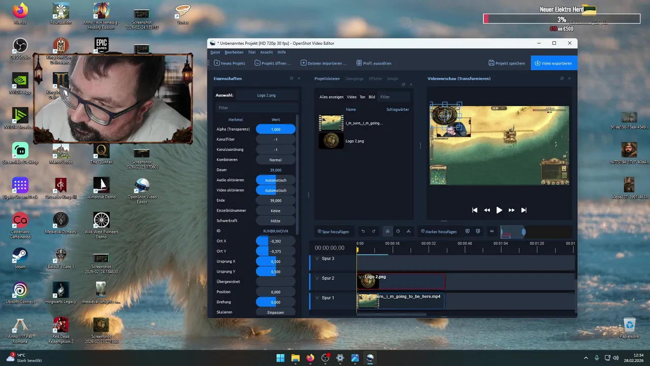
Task: Open the Steam desktop shortcut
Action: coord(20,257)
